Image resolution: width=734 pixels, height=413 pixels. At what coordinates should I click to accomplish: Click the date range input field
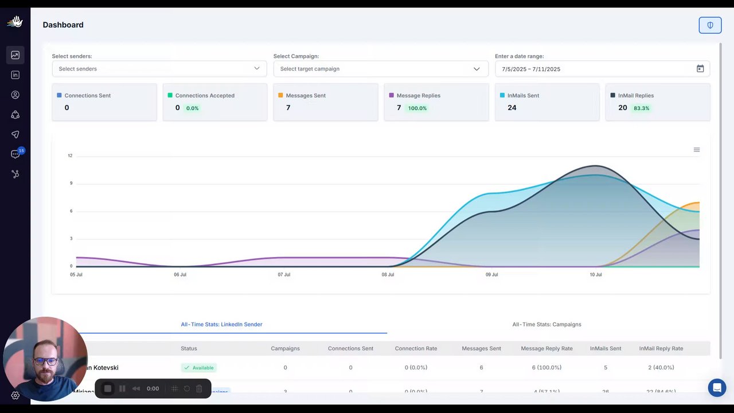[x=602, y=69]
